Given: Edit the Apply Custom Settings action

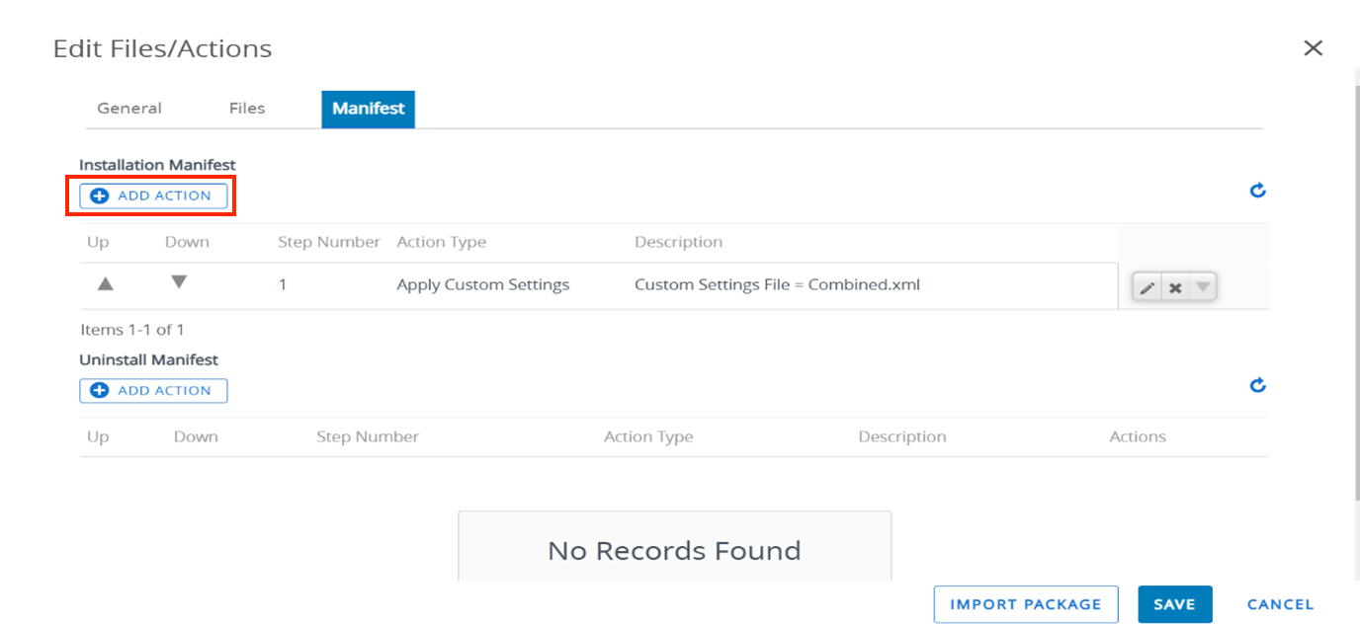Looking at the screenshot, I should (1147, 288).
